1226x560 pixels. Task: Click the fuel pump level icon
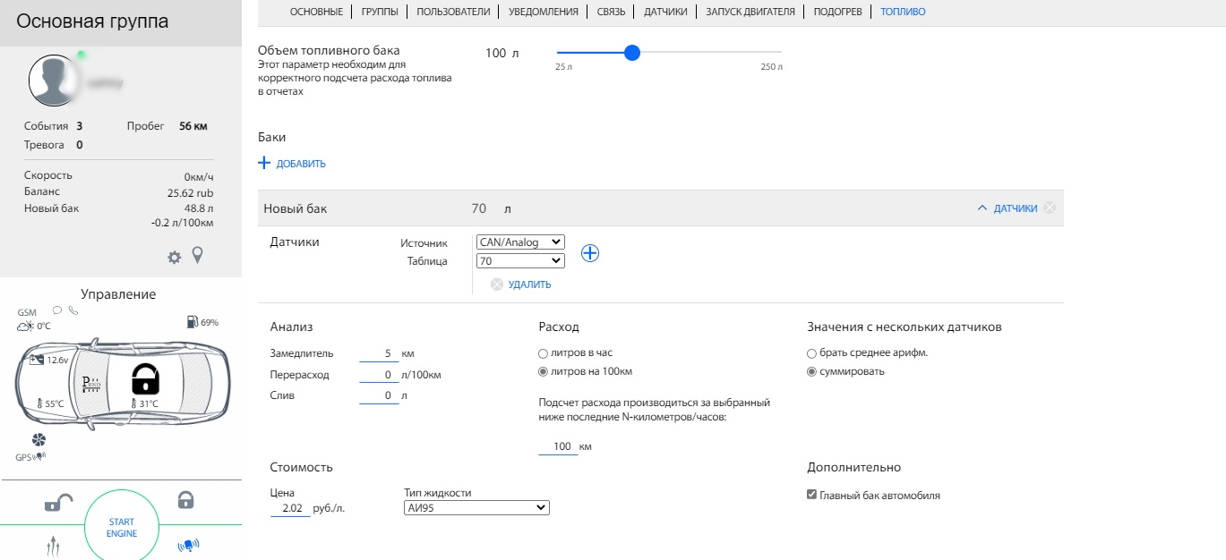192,322
